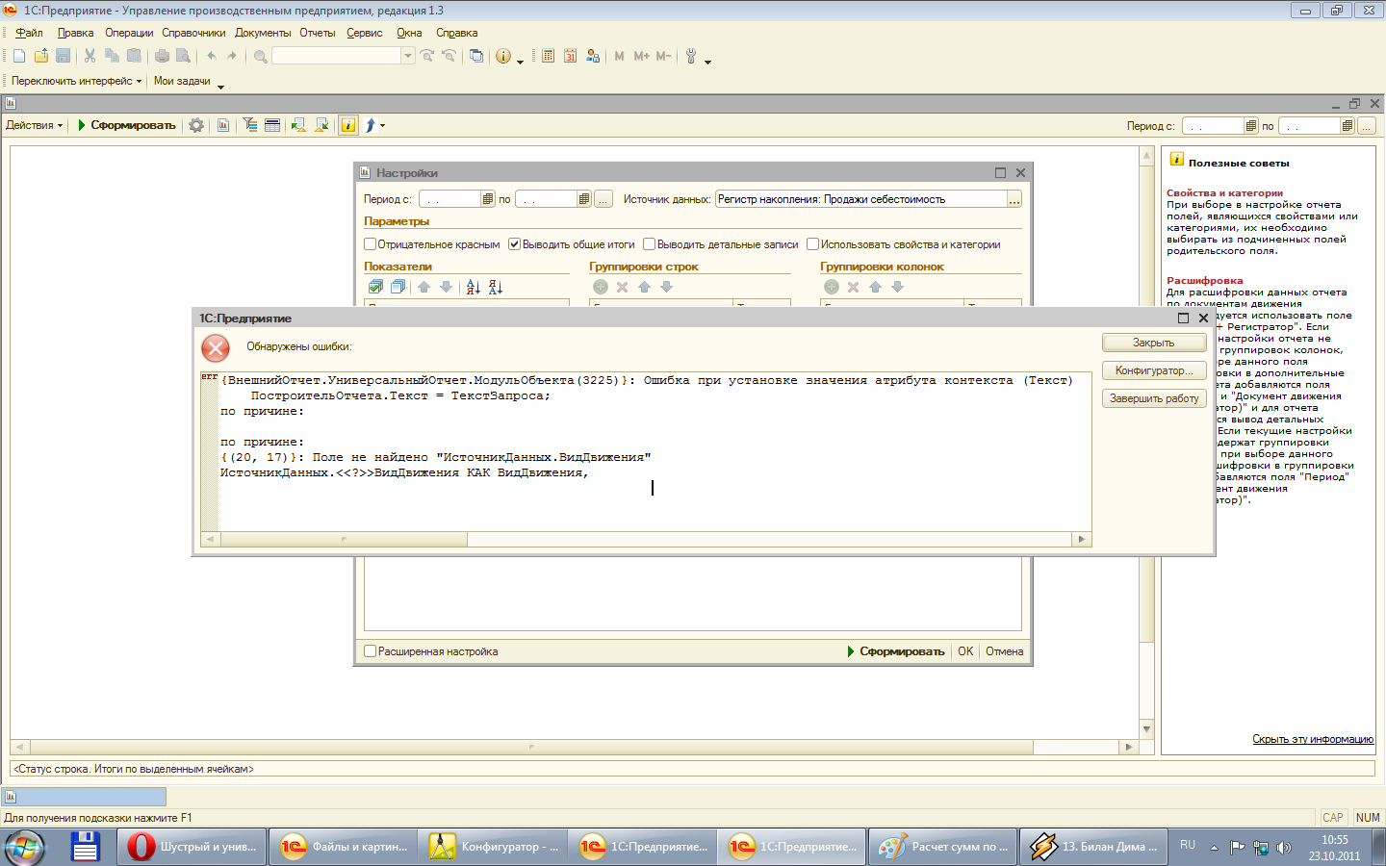Image resolution: width=1386 pixels, height=866 pixels.
Task: Click Закрыть button in error dialog
Action: point(1154,343)
